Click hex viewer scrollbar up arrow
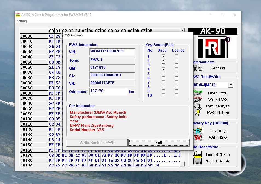261x184 pixels. coord(182,31)
